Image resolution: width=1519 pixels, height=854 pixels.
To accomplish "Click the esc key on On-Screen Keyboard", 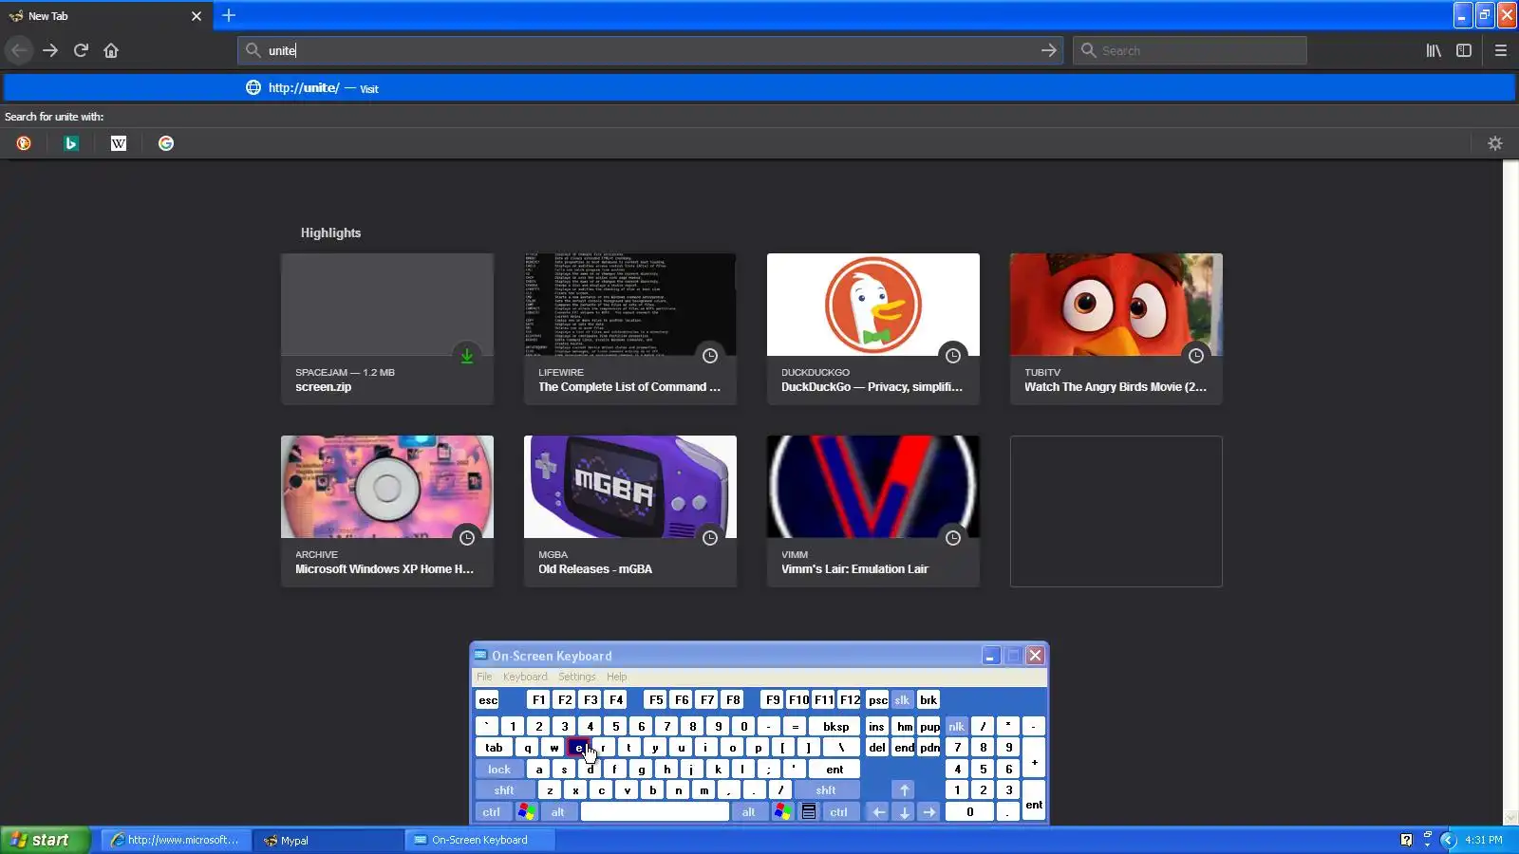I will [487, 700].
